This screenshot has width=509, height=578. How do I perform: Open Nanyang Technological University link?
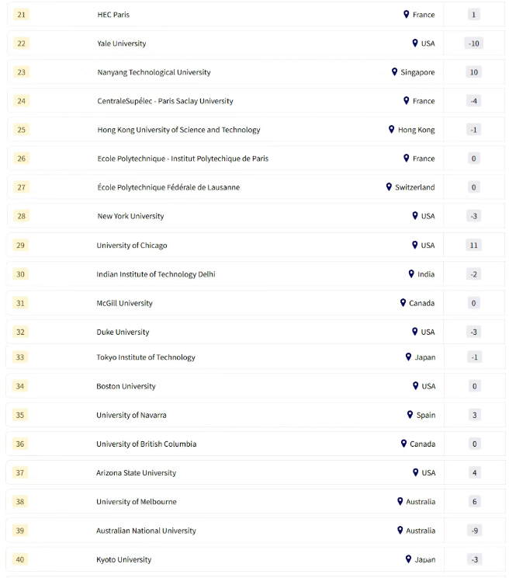pos(154,72)
